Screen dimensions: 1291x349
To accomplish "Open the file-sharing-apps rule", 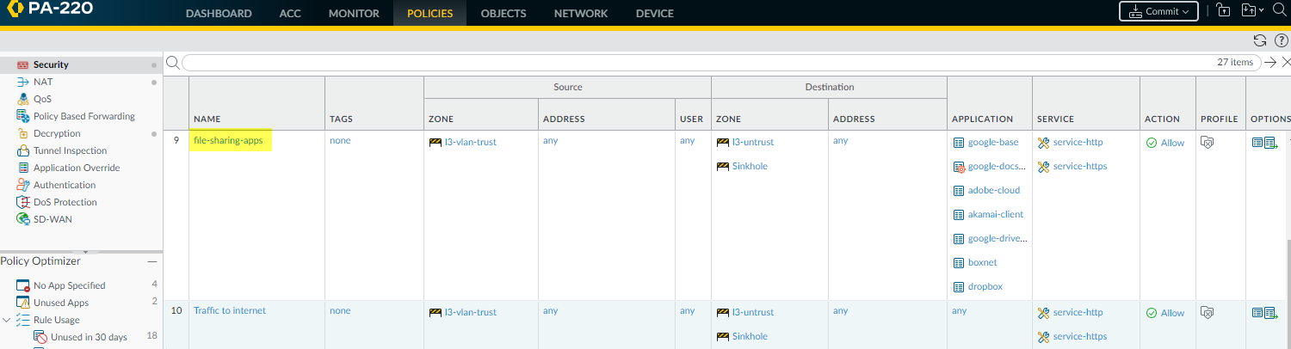I will [228, 141].
